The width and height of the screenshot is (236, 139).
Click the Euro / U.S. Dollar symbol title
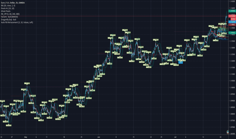point(13,3)
